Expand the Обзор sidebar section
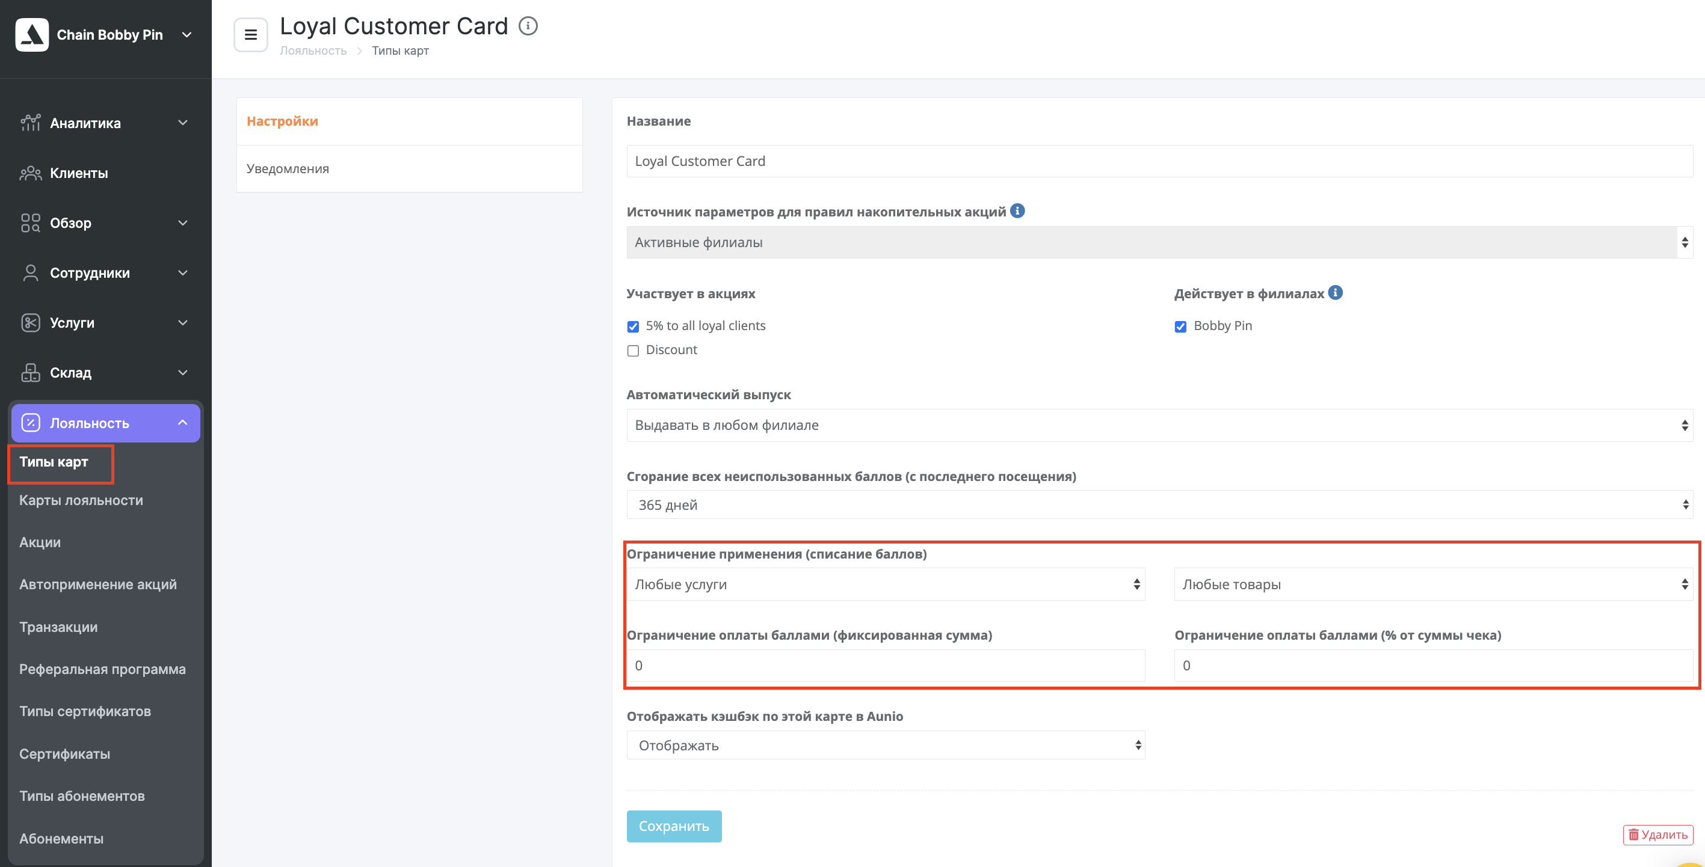 (183, 223)
